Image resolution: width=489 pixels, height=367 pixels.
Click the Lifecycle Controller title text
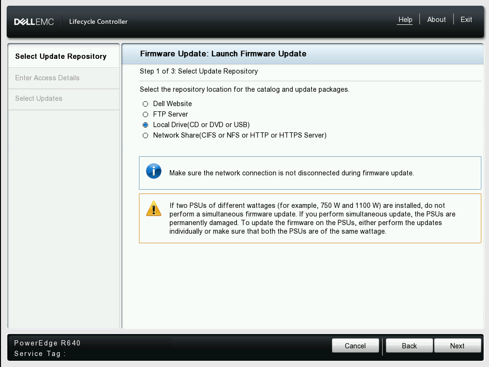[98, 22]
